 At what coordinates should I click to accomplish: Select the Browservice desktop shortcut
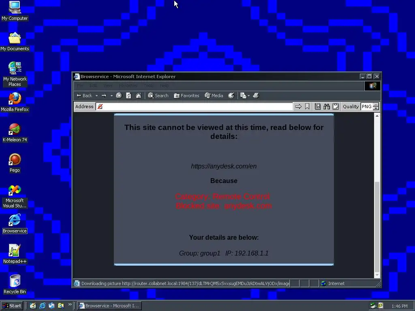click(x=15, y=224)
